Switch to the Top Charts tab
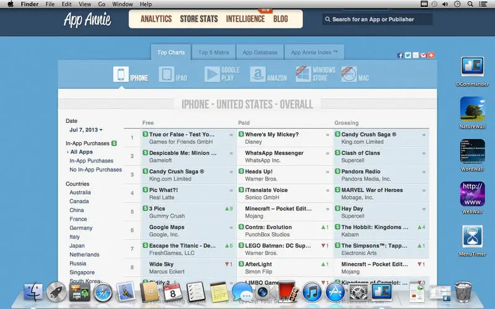 [x=171, y=53]
